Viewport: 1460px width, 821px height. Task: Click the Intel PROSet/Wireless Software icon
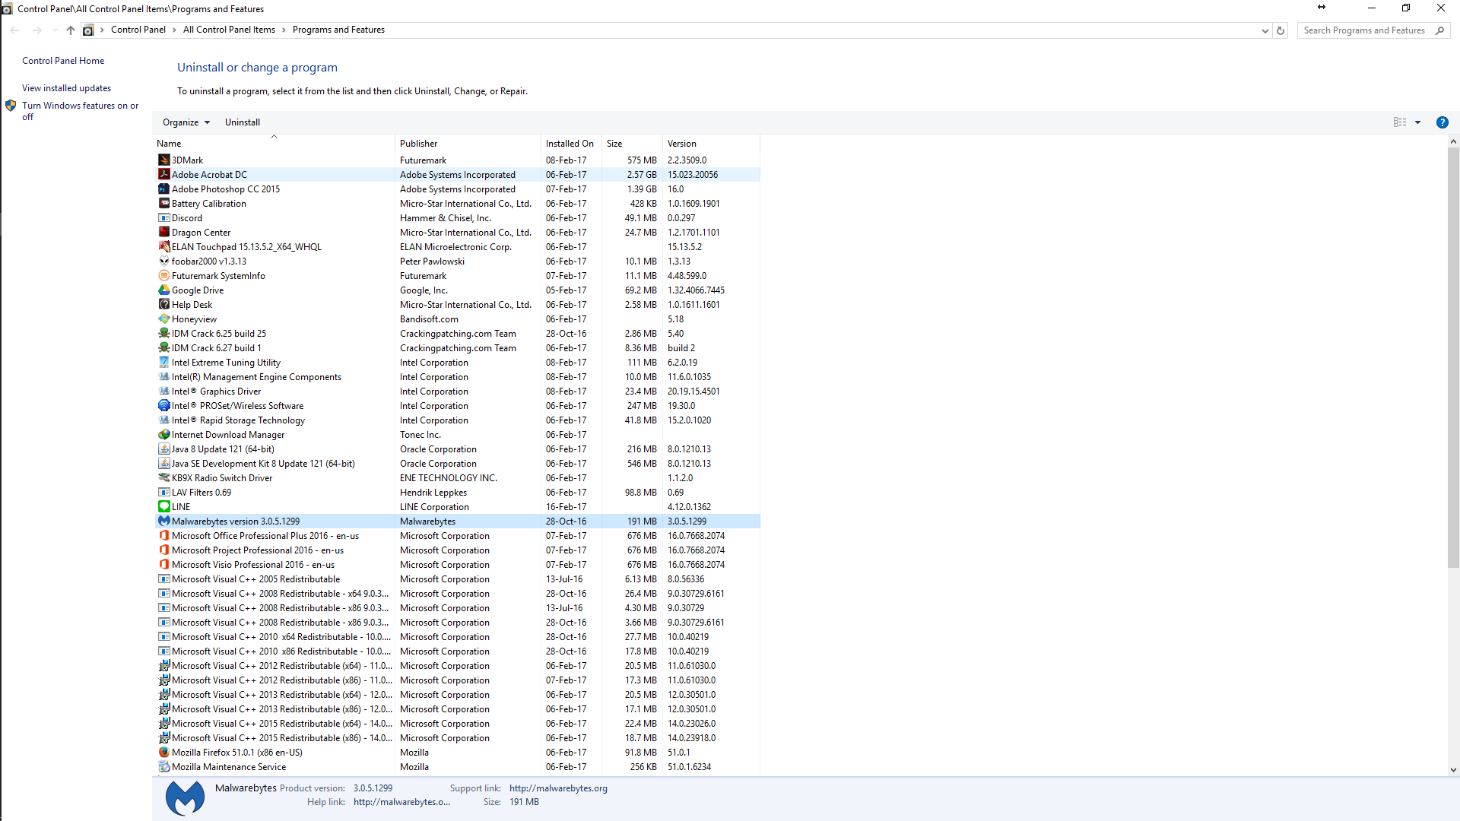tap(163, 406)
